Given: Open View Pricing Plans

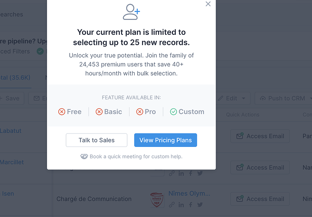Looking at the screenshot, I should pos(165,140).
